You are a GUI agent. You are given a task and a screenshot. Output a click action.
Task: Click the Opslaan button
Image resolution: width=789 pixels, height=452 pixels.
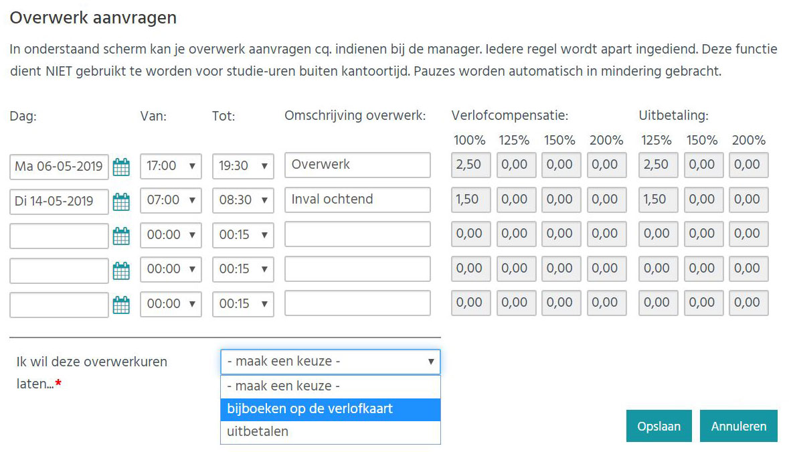659,427
